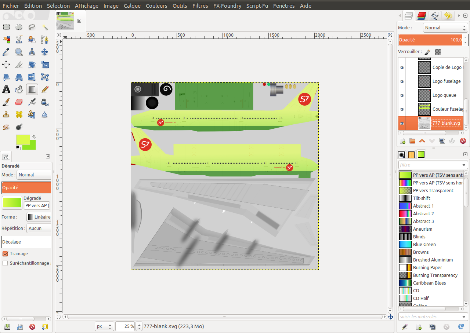Enable the Suréchantillonnage checkbox
This screenshot has width=470, height=333.
click(x=5, y=263)
